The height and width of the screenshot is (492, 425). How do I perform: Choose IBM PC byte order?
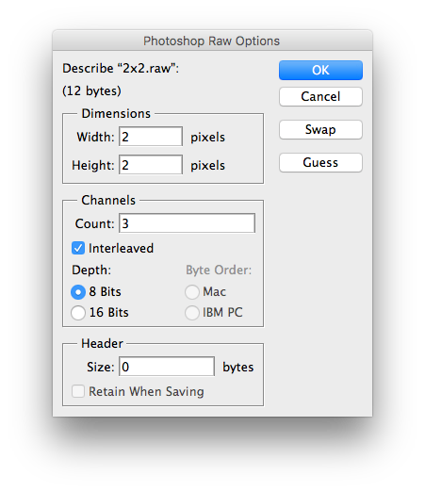[x=192, y=313]
